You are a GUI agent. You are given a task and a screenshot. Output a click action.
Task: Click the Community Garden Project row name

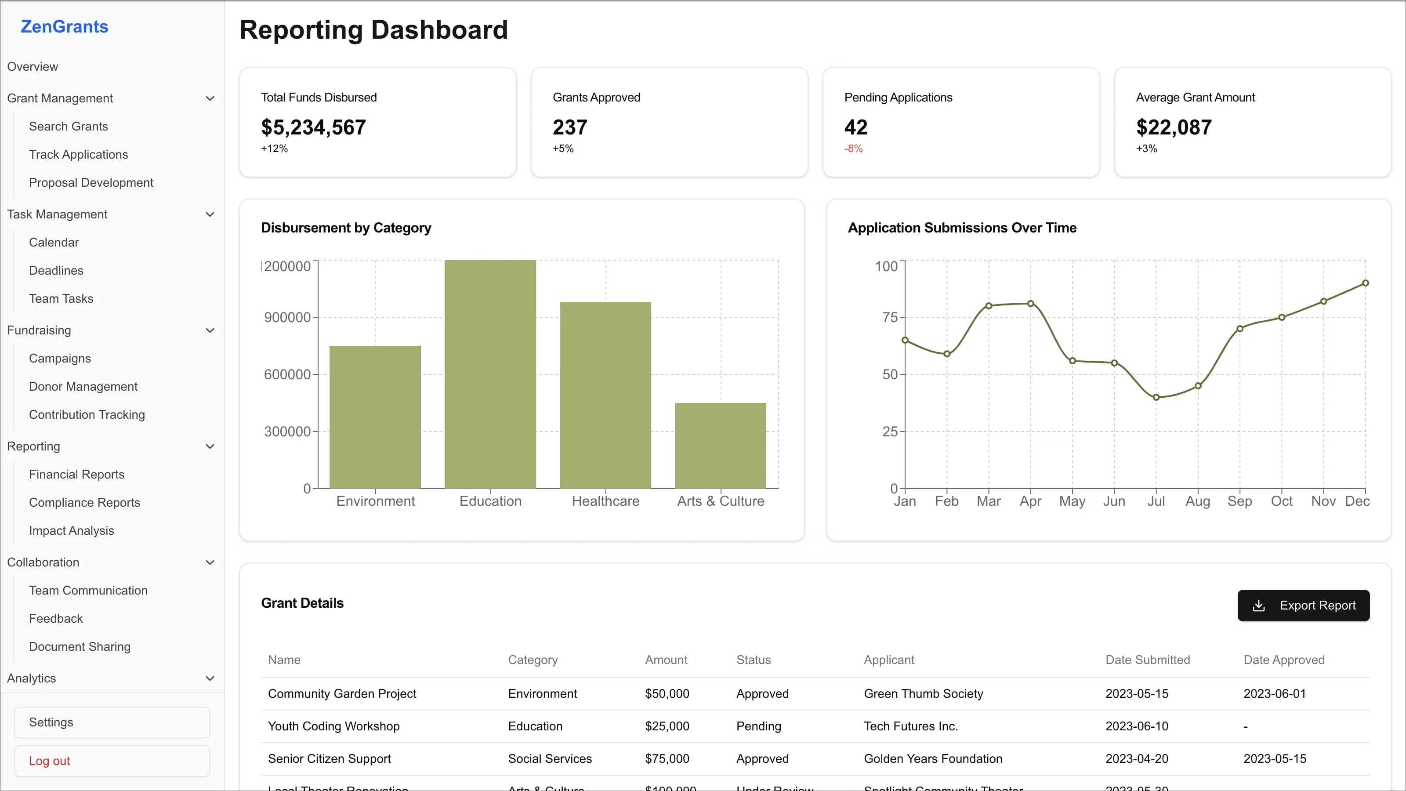tap(342, 693)
